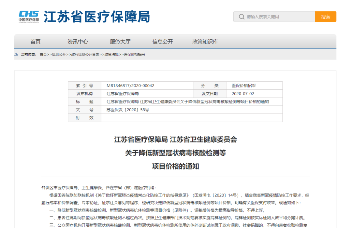352x228 pixels.
Task: Follow the 政策法规 breadcrumb link
Action: point(111,54)
